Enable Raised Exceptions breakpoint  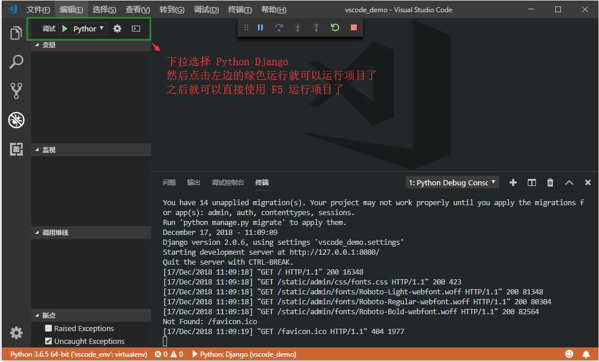(48, 328)
